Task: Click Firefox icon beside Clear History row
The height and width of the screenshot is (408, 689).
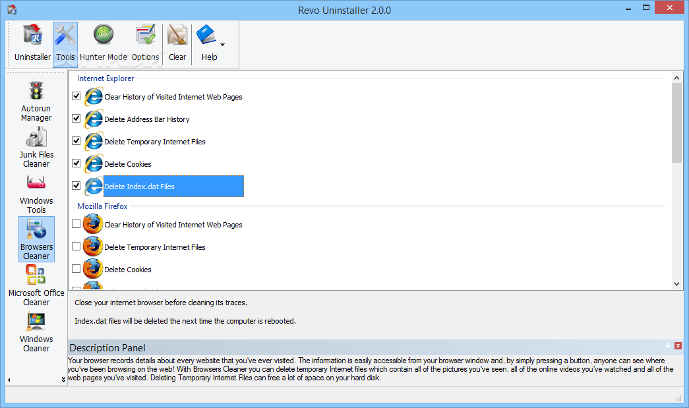Action: coord(93,224)
